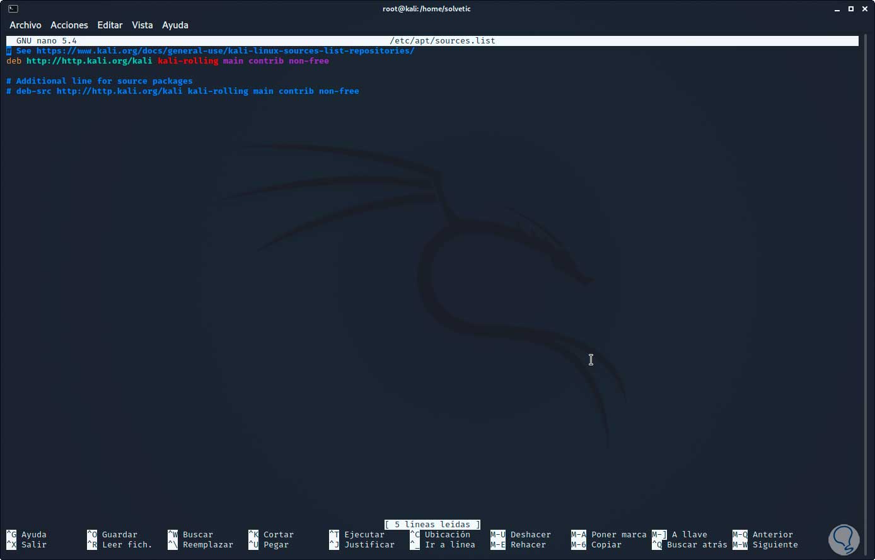Click the green http://http.kali.org/kali URL

90,61
